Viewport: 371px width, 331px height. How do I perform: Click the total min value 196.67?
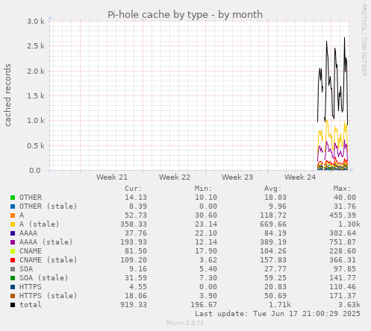click(x=204, y=305)
